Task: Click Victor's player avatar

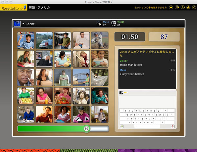Action: (x=114, y=23)
